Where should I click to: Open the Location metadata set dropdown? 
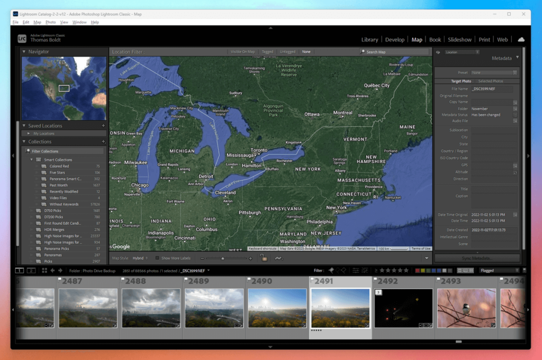462,52
